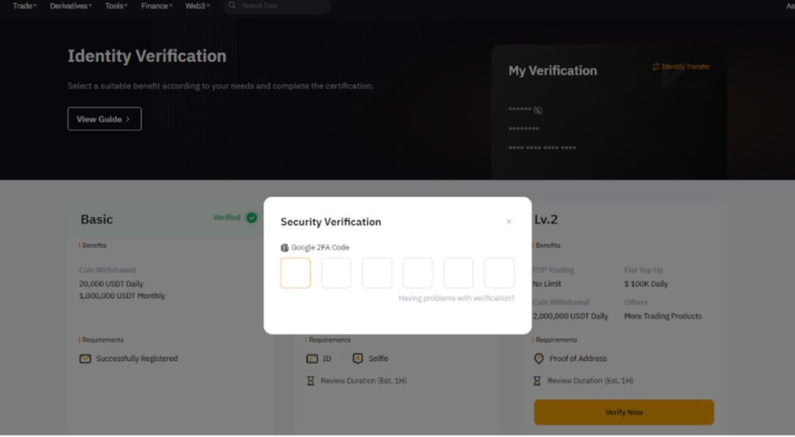The height and width of the screenshot is (437, 795).
Task: Expand the Finance dropdown menu
Action: pyautogui.click(x=157, y=5)
